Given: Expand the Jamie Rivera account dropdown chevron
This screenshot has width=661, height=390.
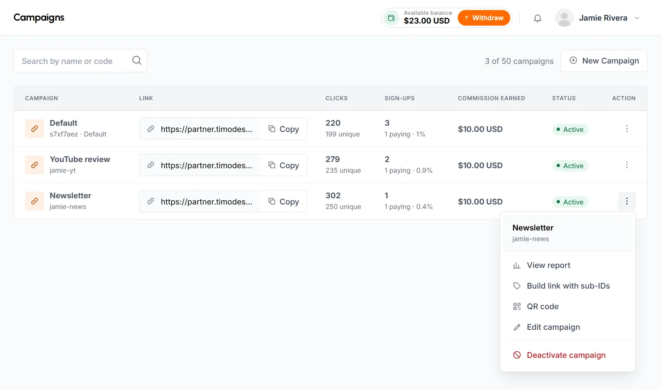Looking at the screenshot, I should (637, 18).
